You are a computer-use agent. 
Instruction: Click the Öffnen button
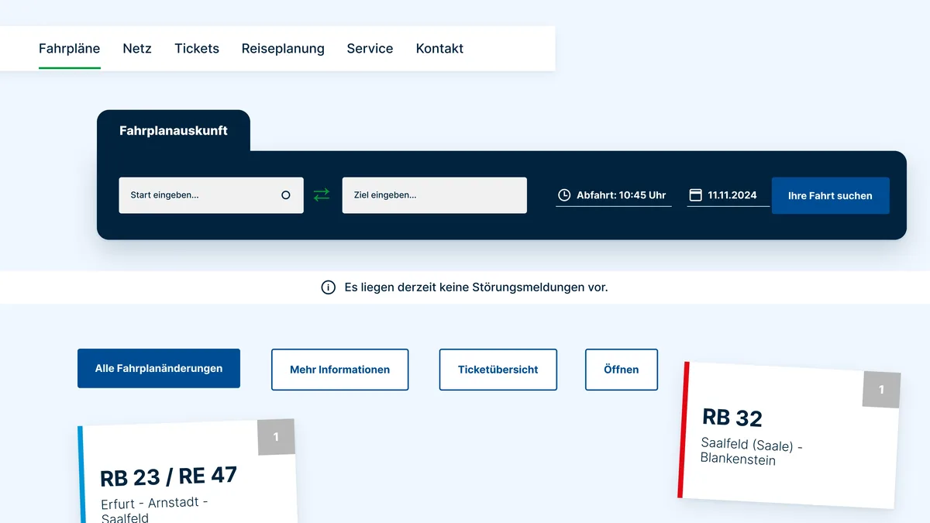pos(622,370)
